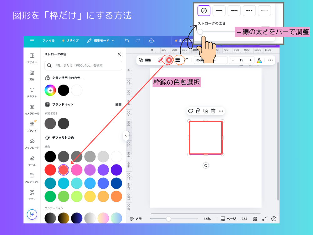This screenshot has width=313, height=235.
Task: Open the ファイル menu
Action: (49, 40)
